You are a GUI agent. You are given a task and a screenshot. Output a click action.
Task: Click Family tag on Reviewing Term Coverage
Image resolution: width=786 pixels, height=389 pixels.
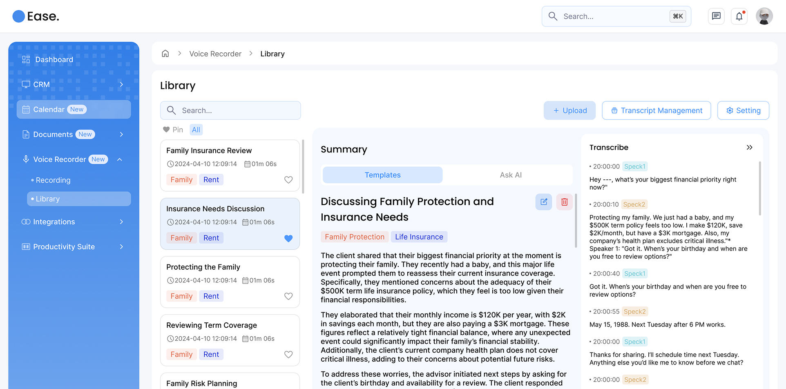tap(181, 355)
